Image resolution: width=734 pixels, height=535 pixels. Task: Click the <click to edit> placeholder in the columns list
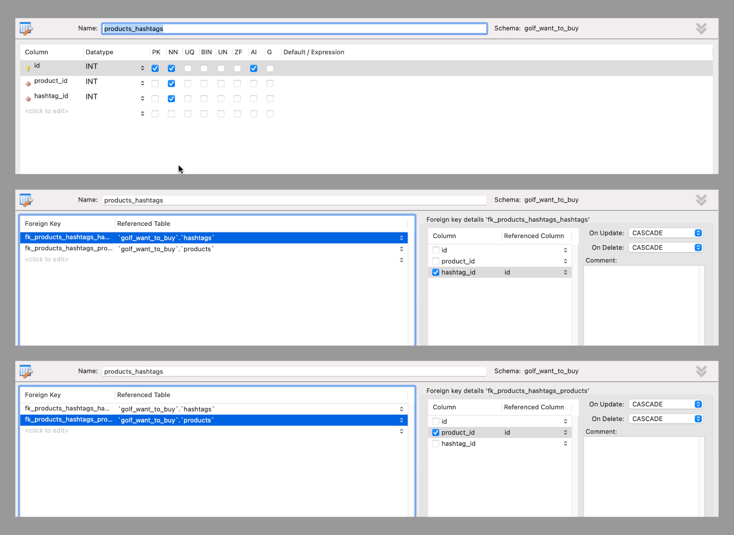click(x=47, y=111)
